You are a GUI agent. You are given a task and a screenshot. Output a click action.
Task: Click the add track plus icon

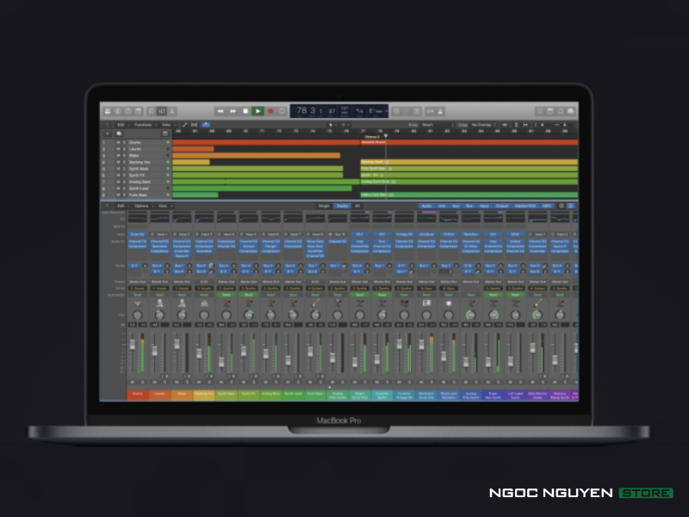pyautogui.click(x=108, y=134)
